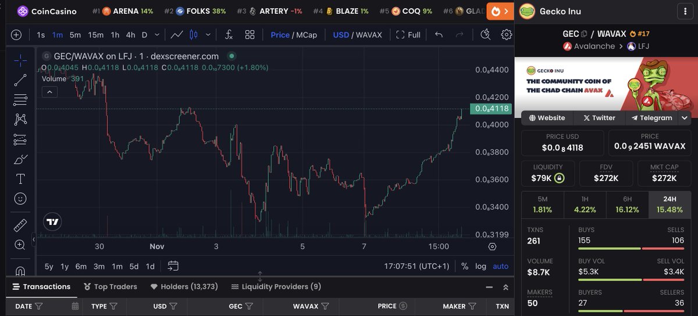Open the Top Traders tab
The height and width of the screenshot is (316, 698).
point(111,287)
